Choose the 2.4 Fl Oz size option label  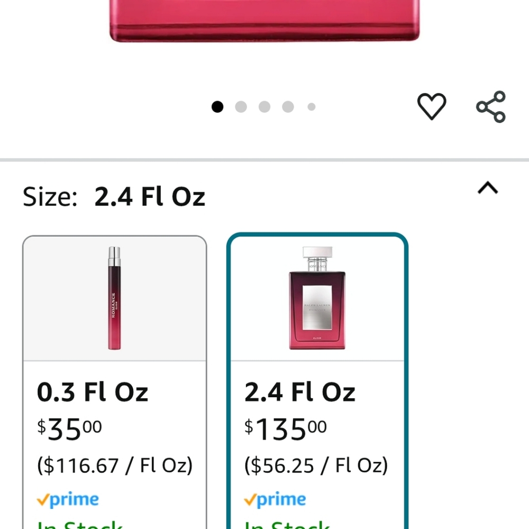click(299, 392)
